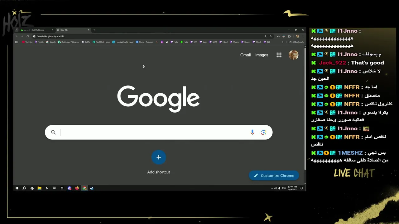This screenshot has width=399, height=224.
Task: Open Steam from the taskbar
Action: [x=92, y=188]
